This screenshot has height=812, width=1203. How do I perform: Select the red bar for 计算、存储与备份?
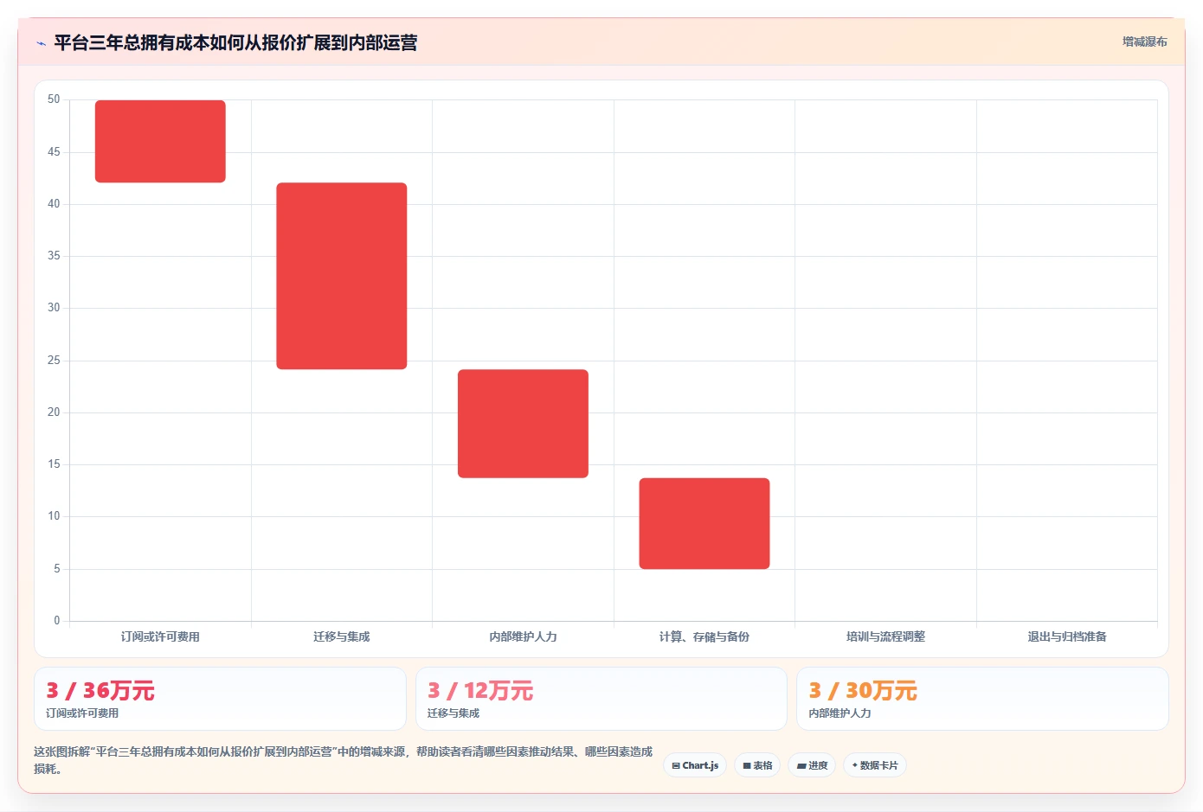pyautogui.click(x=704, y=523)
